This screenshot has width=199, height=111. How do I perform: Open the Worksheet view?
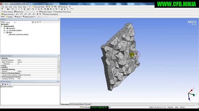click(x=63, y=7)
